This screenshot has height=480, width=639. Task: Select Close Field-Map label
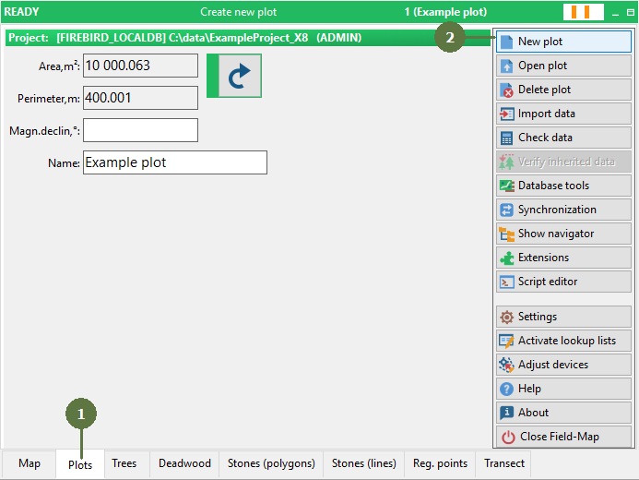point(560,437)
